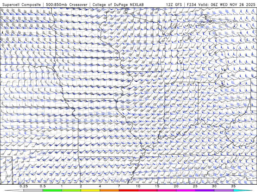Viewport: 257px width, 192px height.
Task: Click the 0.25 legend value
Action: tap(24, 186)
